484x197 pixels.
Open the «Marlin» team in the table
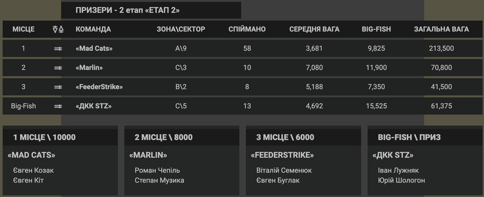(89, 68)
